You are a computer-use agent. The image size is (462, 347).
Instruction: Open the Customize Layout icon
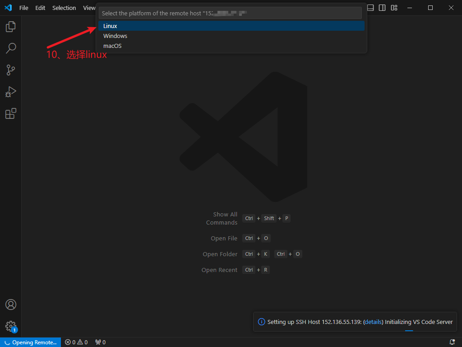click(x=394, y=8)
